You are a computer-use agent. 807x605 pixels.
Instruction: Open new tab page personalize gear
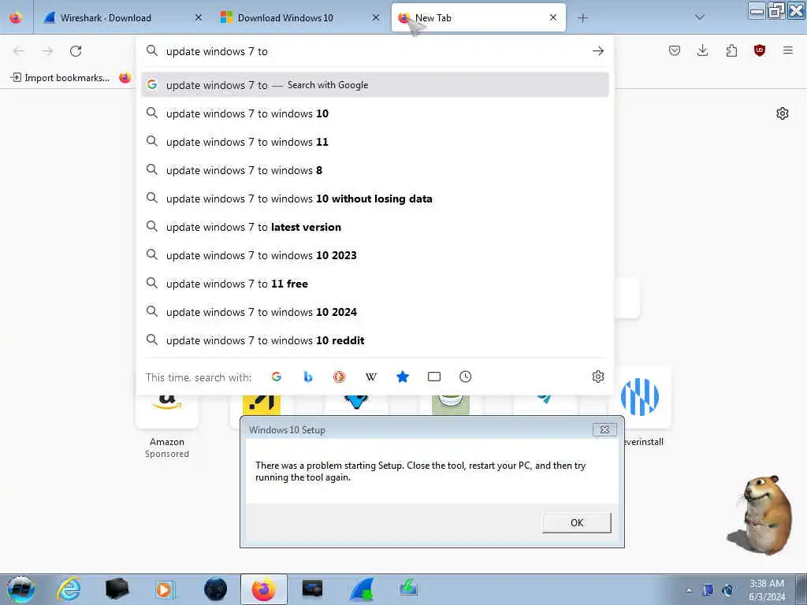pos(783,113)
